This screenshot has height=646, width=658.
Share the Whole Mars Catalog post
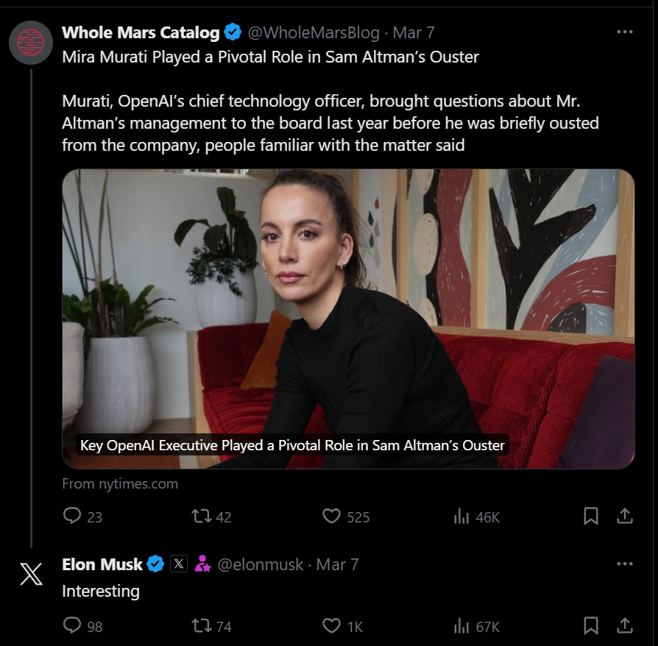[625, 517]
